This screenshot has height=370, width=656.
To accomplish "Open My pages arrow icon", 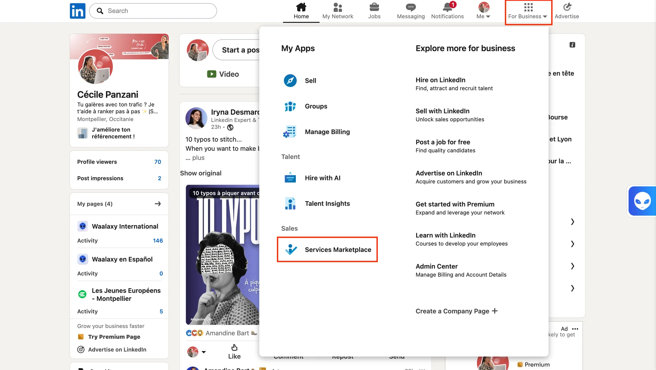I will [x=158, y=204].
